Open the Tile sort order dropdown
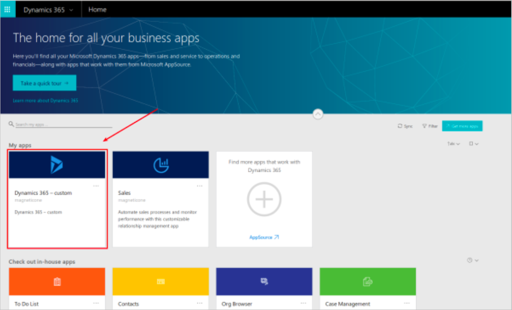Viewport: 512px width, 310px height. 452,143
